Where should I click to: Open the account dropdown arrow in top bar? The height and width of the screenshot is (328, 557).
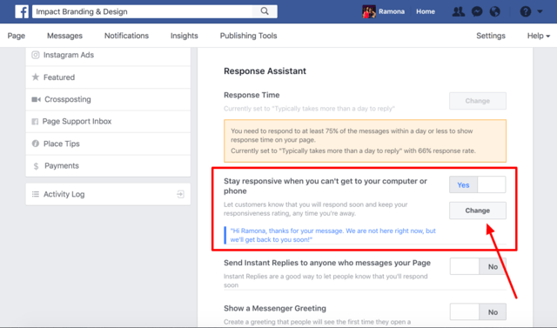(540, 11)
